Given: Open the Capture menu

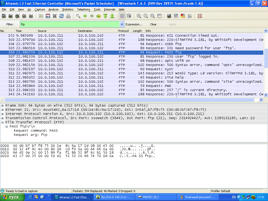Looking at the screenshot, I should 40,9.
